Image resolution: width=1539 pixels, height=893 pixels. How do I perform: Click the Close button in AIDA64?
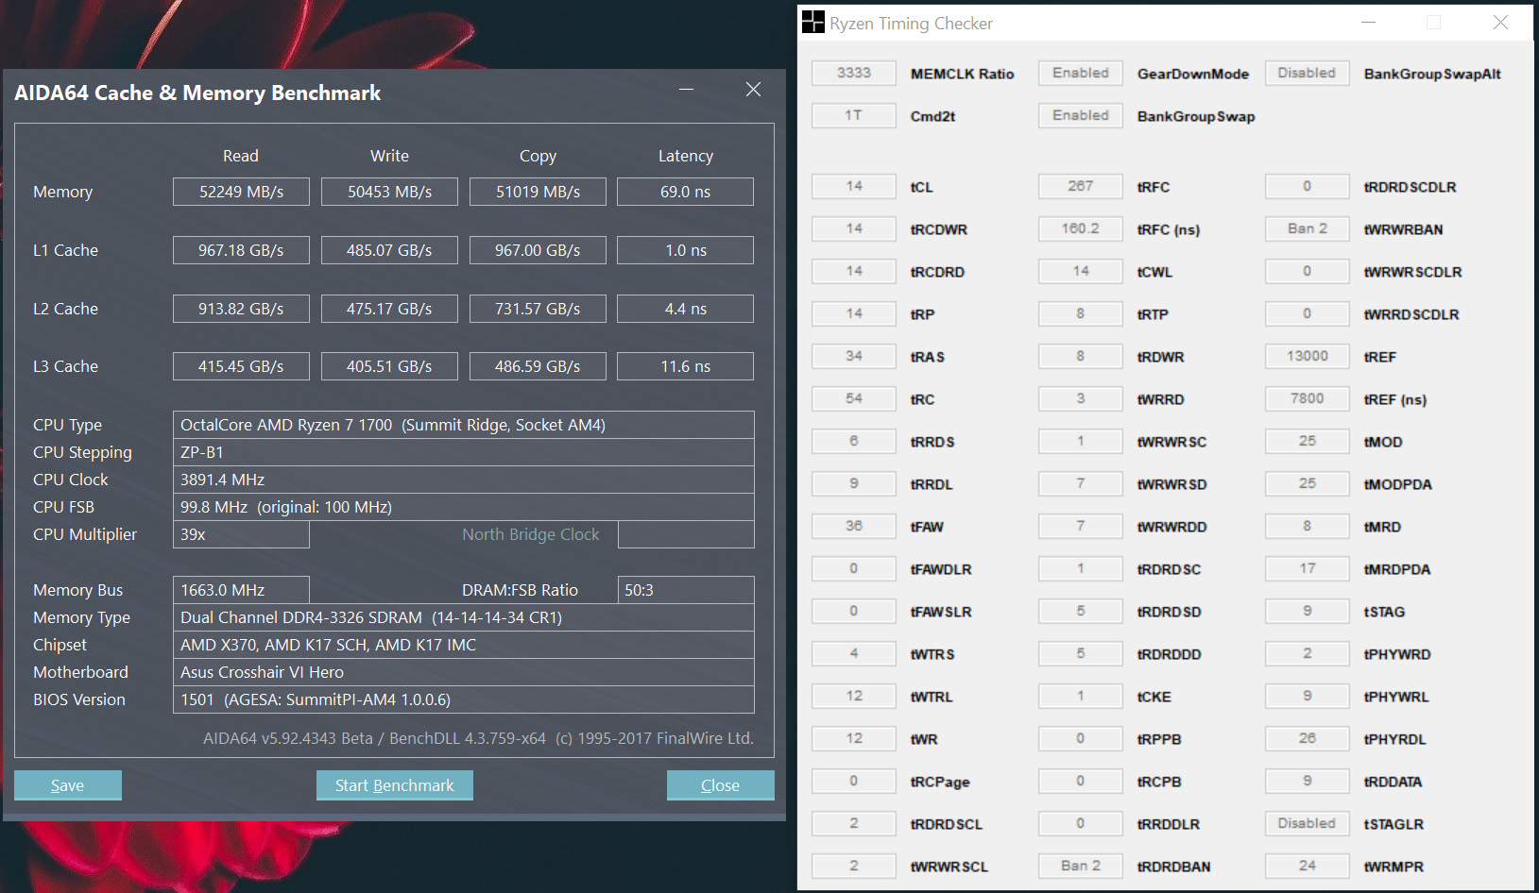(721, 785)
